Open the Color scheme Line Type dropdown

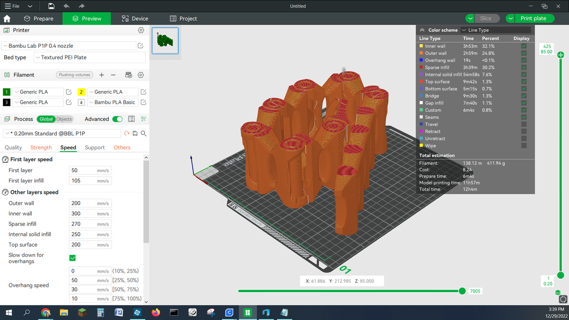point(496,30)
